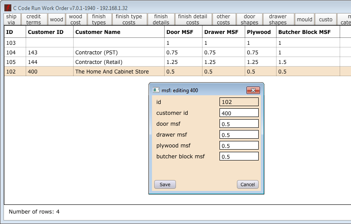Select the Contractor (Retail) row
The width and height of the screenshot is (351, 224).
point(98,62)
